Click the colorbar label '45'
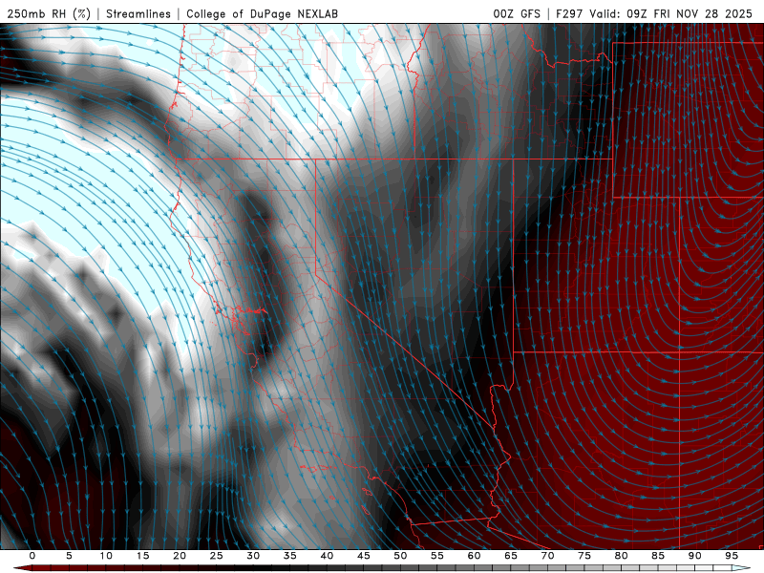Viewport: 764px width, 573px height. click(x=364, y=556)
